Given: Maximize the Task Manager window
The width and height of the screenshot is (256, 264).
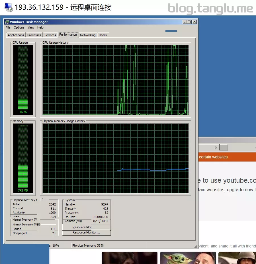Looking at the screenshot, I should 189,22.
